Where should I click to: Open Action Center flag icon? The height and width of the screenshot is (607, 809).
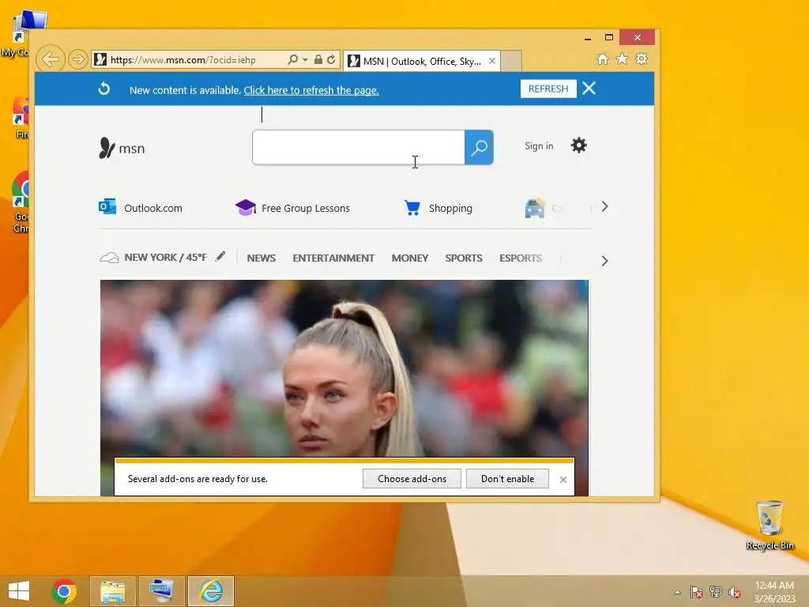coord(697,592)
